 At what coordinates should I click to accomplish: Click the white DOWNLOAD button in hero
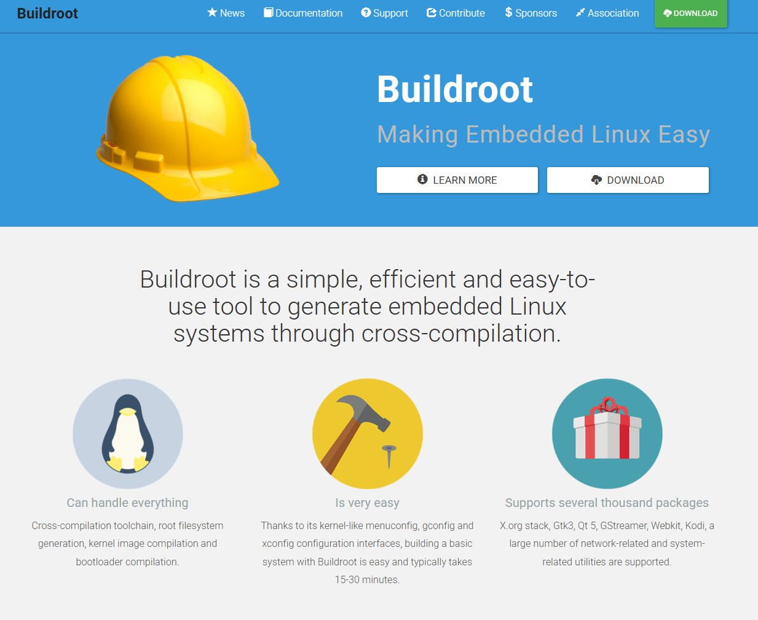628,180
